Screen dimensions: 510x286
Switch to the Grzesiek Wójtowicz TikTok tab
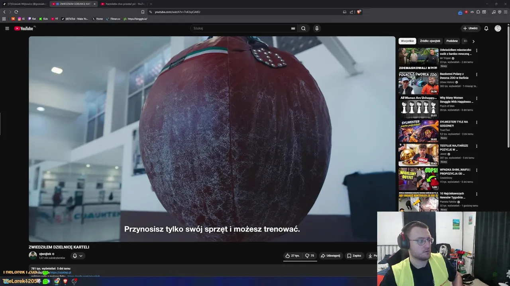25,4
